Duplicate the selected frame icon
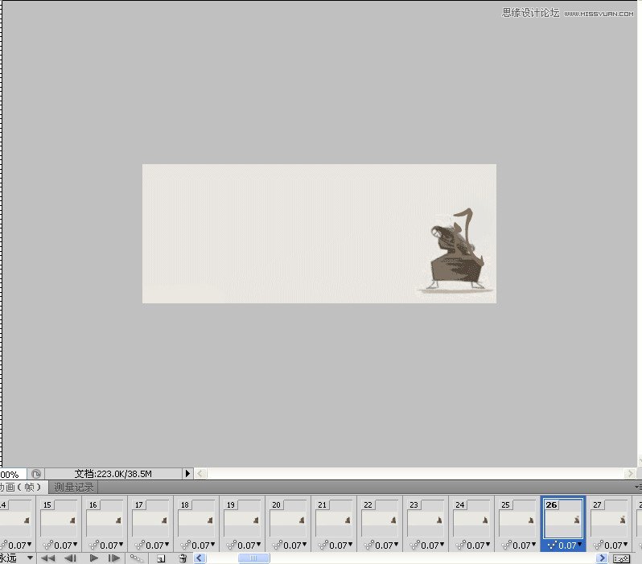This screenshot has width=642, height=564. 161,558
